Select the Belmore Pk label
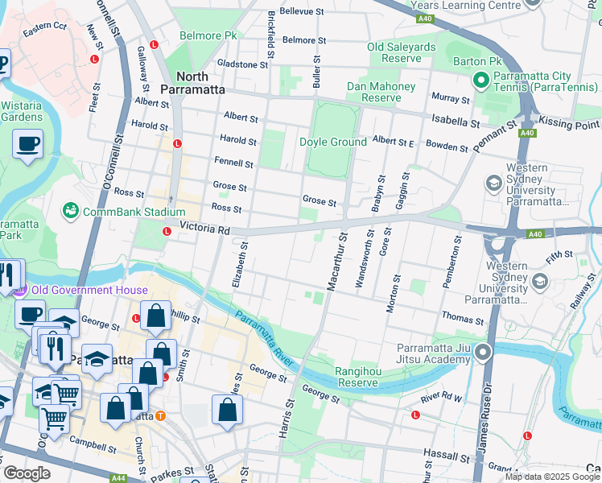The width and height of the screenshot is (602, 483). click(208, 35)
